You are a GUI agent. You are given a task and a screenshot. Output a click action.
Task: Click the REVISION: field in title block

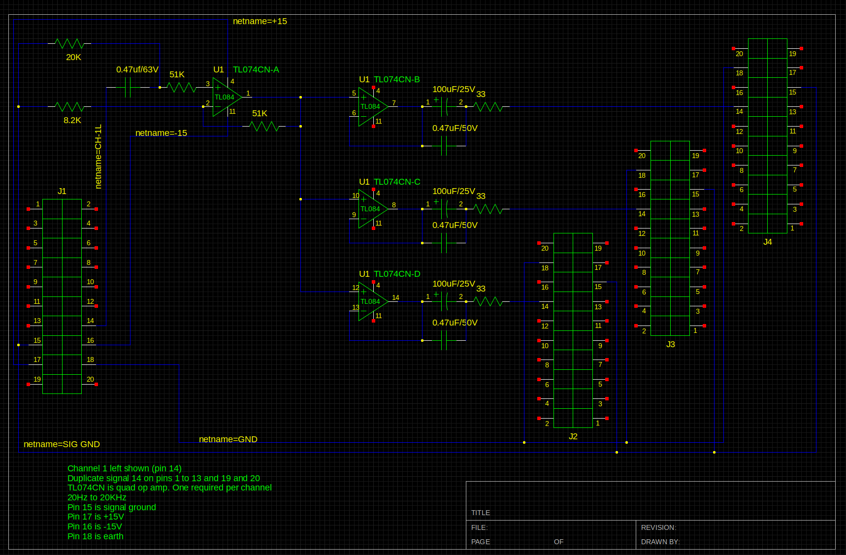tap(659, 527)
